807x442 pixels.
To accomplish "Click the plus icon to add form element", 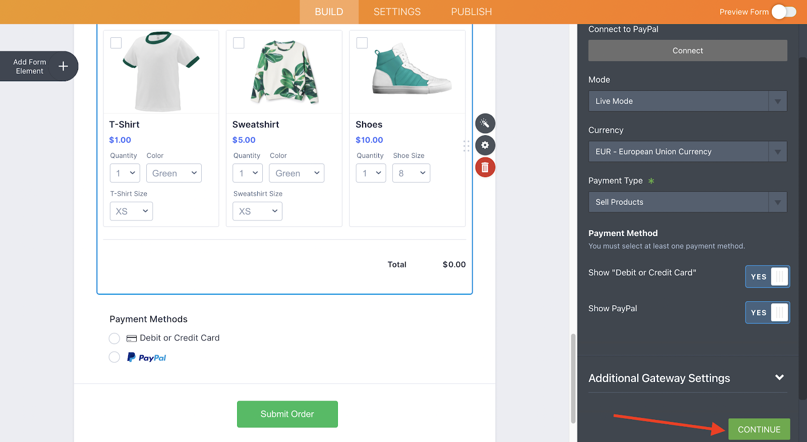I will pyautogui.click(x=63, y=66).
